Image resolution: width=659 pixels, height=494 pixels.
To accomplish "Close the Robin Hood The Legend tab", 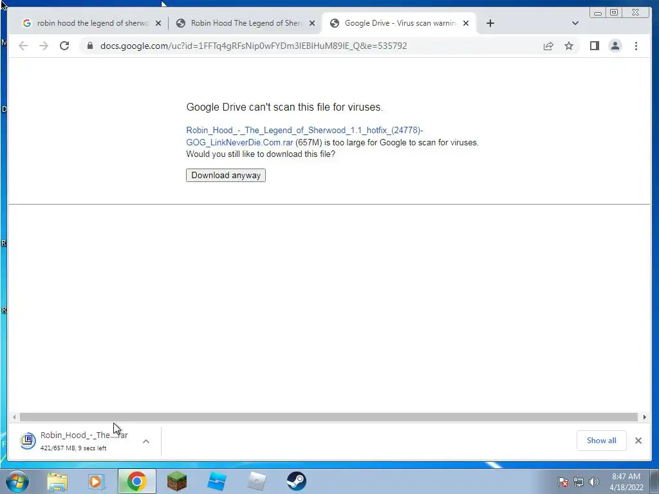I will pyautogui.click(x=312, y=23).
